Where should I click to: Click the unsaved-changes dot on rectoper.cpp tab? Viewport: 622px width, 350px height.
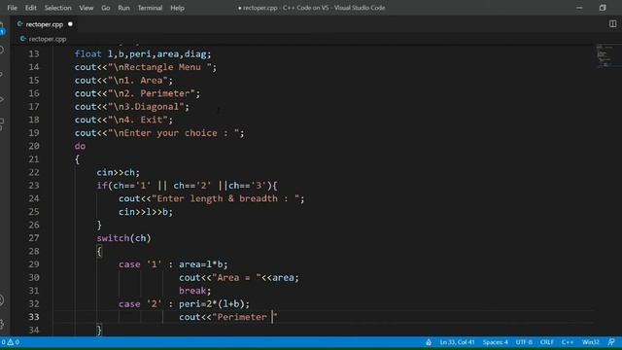pos(71,24)
